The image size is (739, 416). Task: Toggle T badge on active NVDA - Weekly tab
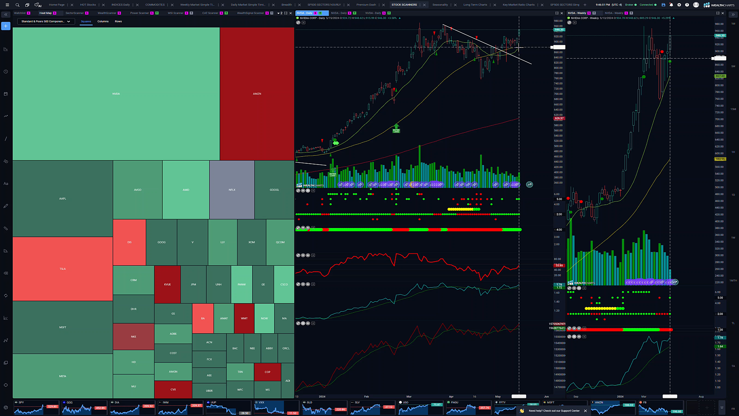(x=594, y=13)
